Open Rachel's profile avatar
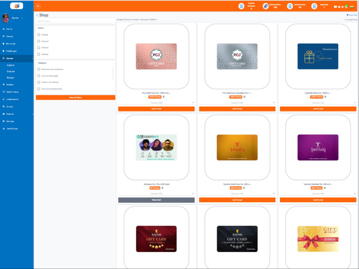Screen dimensions: 359x269 click(x=5, y=18)
